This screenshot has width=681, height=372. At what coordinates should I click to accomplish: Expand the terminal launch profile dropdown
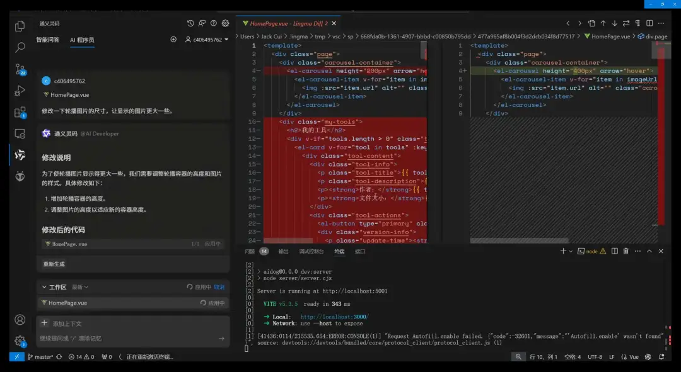pos(571,251)
